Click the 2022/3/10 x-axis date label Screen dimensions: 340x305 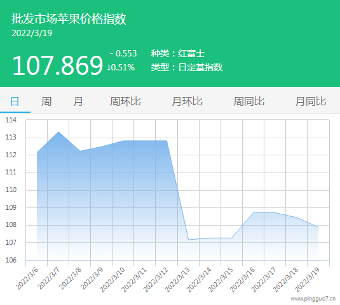112,280
